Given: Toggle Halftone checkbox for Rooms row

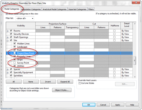Looking at the screenshot, I should click(114, 31).
